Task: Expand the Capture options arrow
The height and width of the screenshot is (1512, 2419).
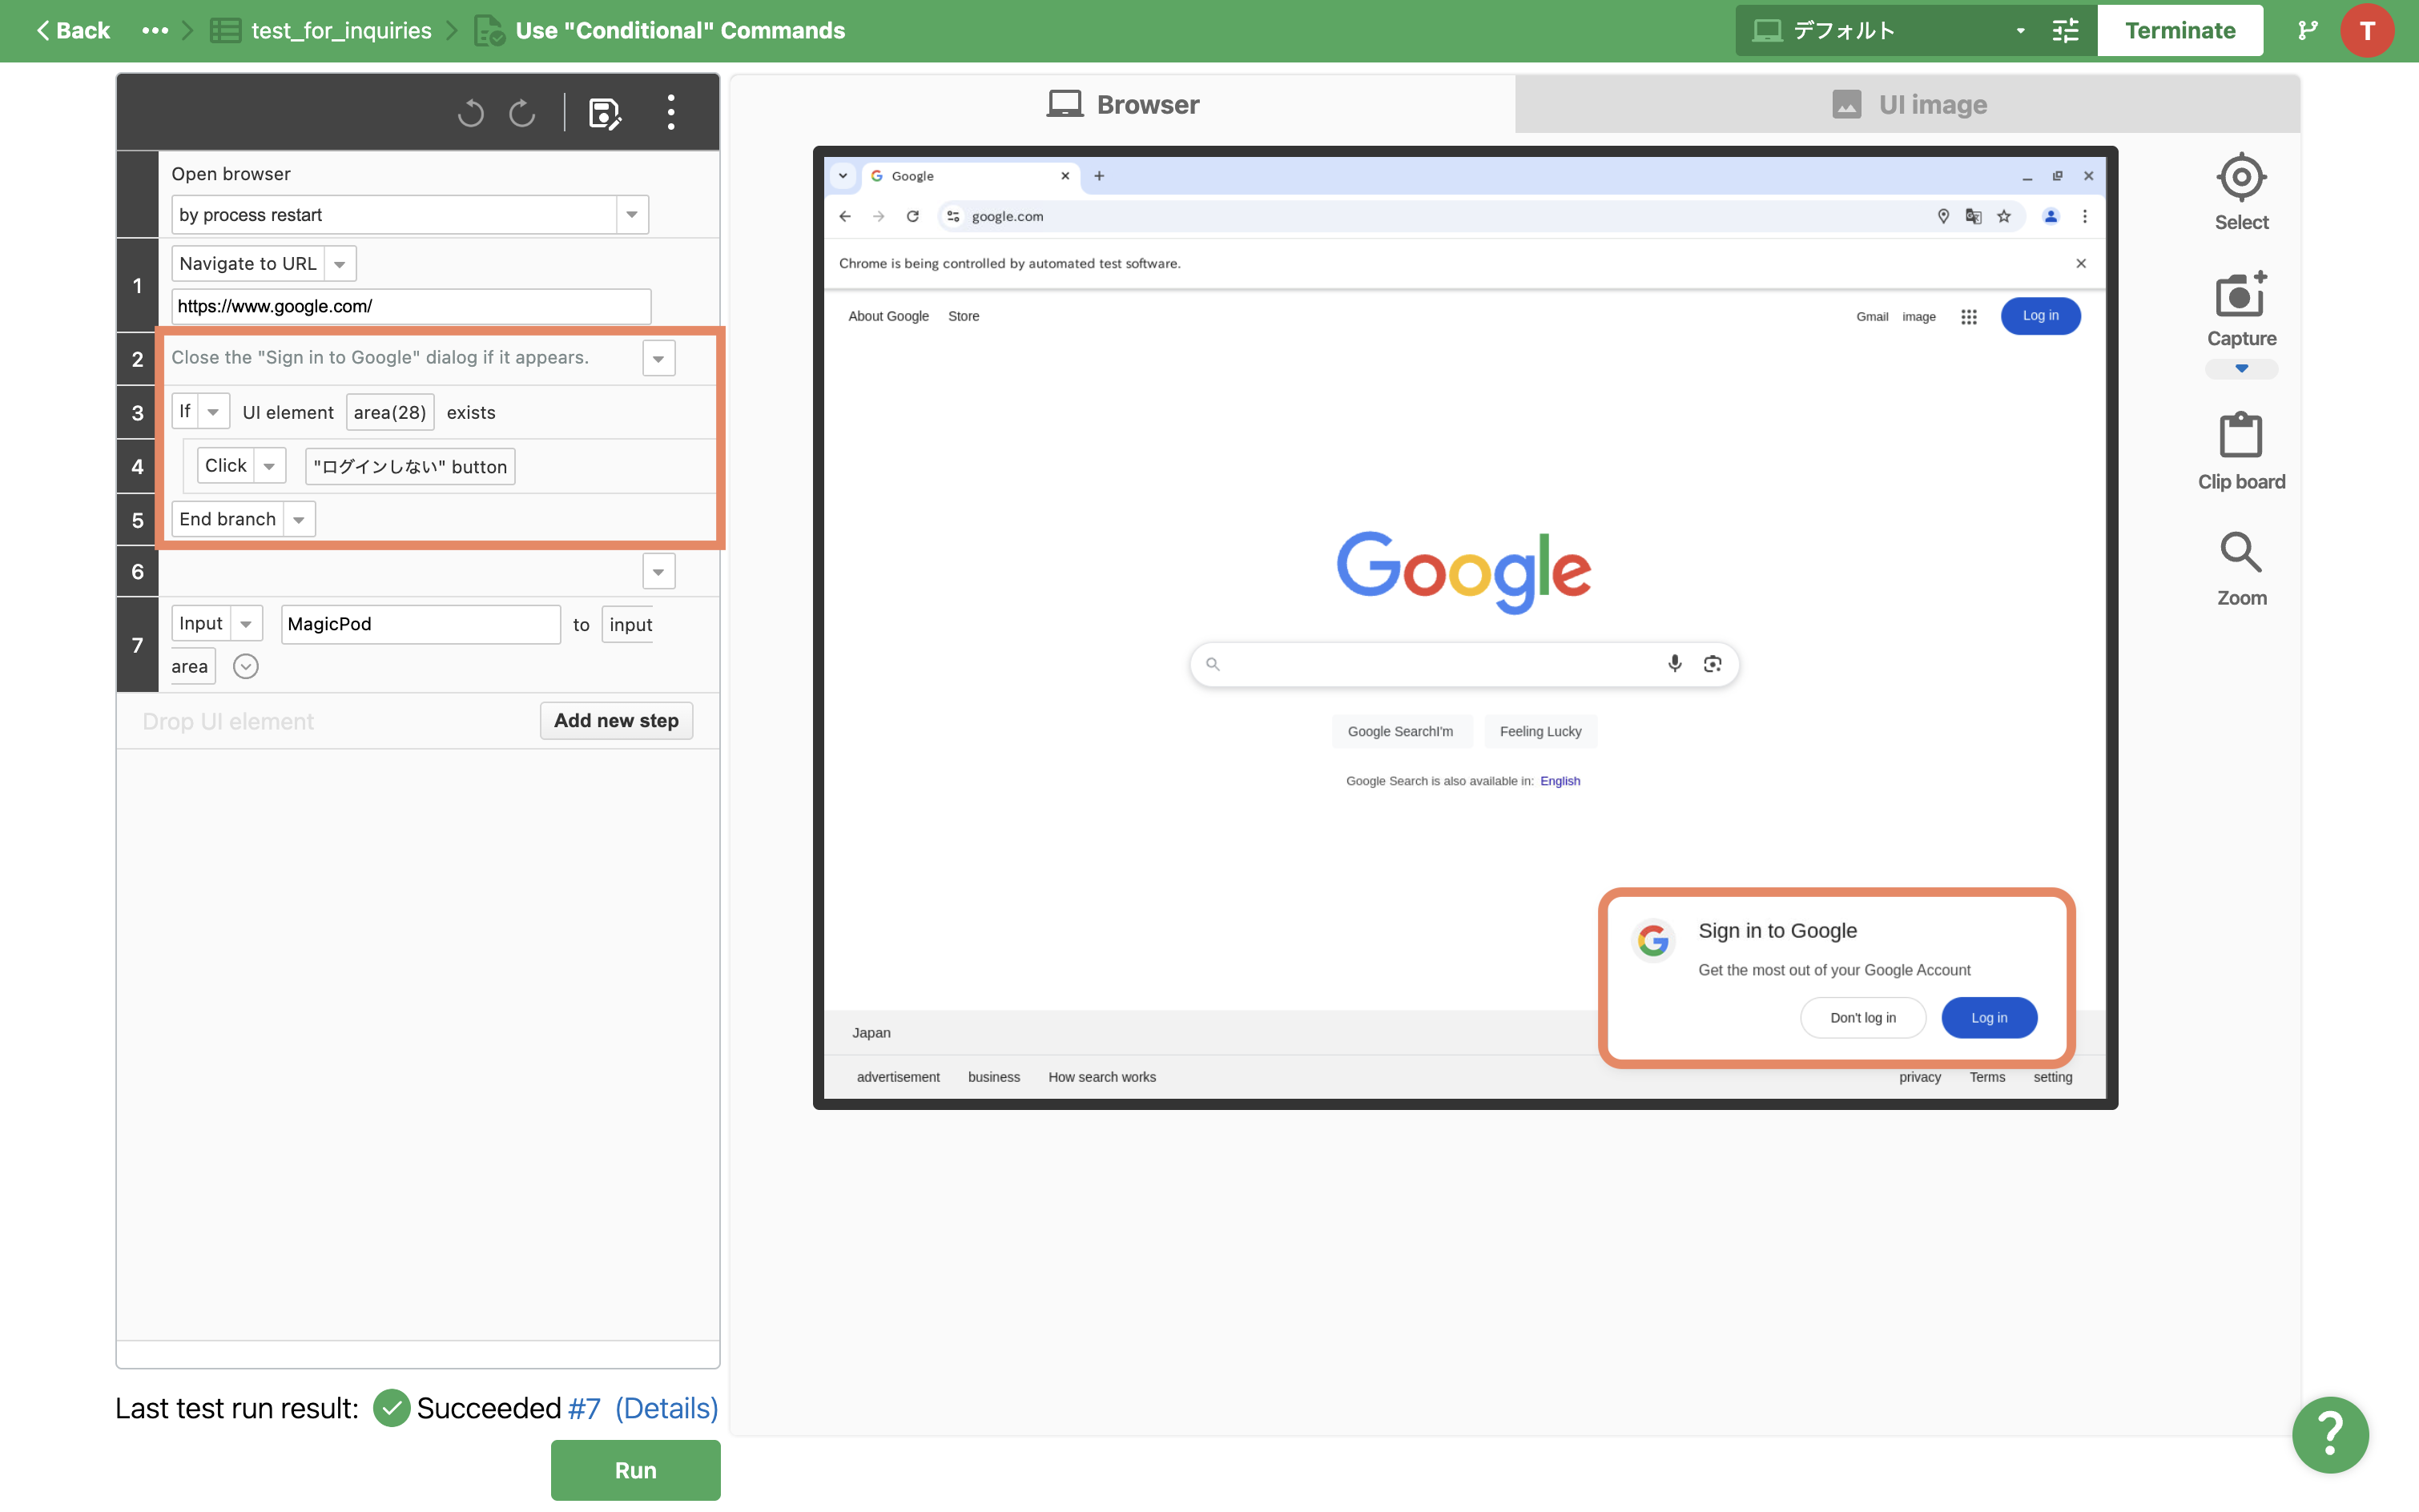Action: coord(2241,368)
